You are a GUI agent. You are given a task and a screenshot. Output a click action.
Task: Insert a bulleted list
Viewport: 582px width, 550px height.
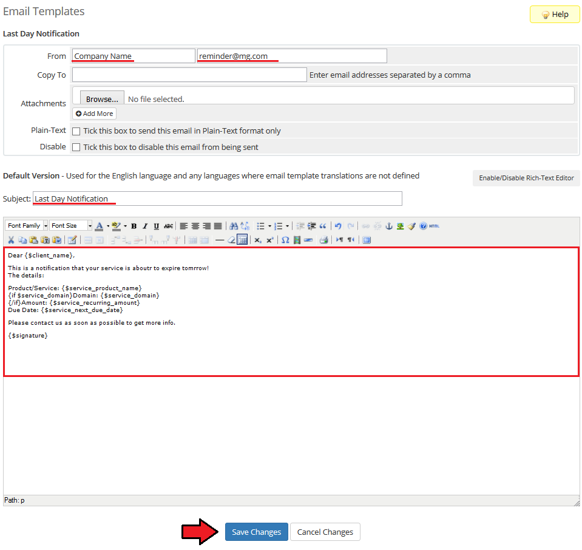point(260,226)
